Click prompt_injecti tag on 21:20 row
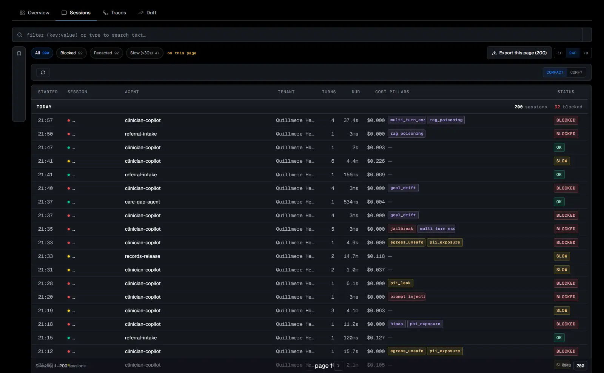Image resolution: width=604 pixels, height=373 pixels. pyautogui.click(x=407, y=297)
